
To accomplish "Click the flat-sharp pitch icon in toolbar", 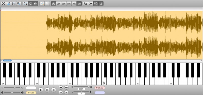I will 101,4.
